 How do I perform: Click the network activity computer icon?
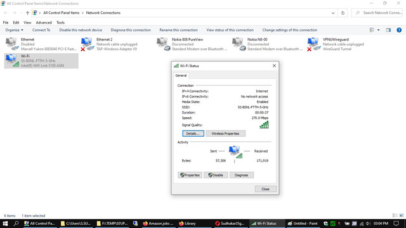pyautogui.click(x=235, y=152)
